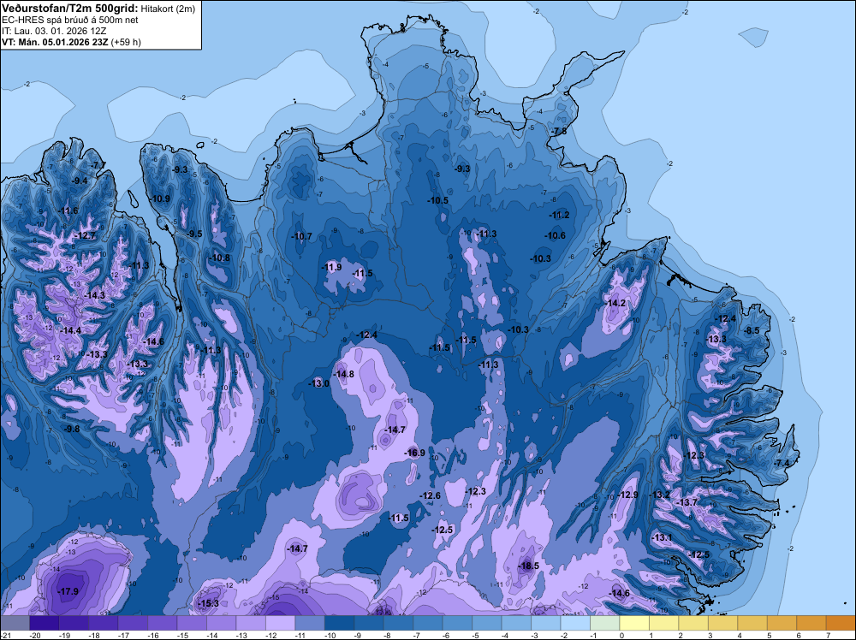The image size is (856, 640).
Task: Select the VT: Mán. 05.01.2026 23Z line
Action: (x=72, y=42)
